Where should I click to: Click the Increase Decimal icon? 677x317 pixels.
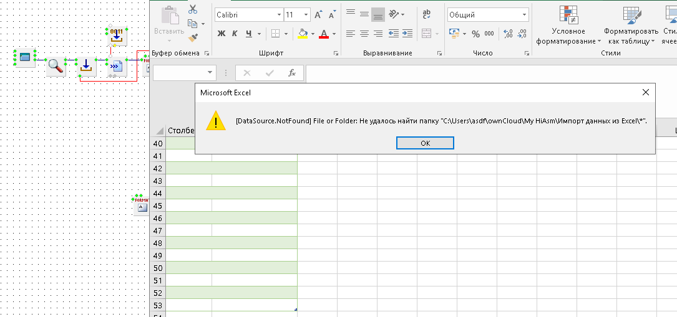[x=508, y=34]
